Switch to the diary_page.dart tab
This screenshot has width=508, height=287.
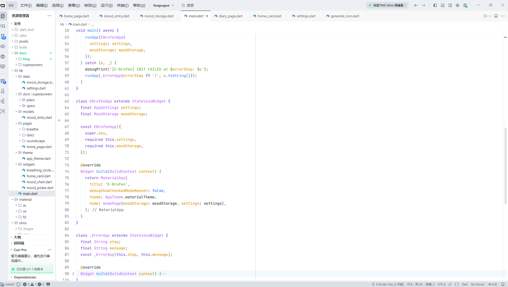click(x=231, y=16)
